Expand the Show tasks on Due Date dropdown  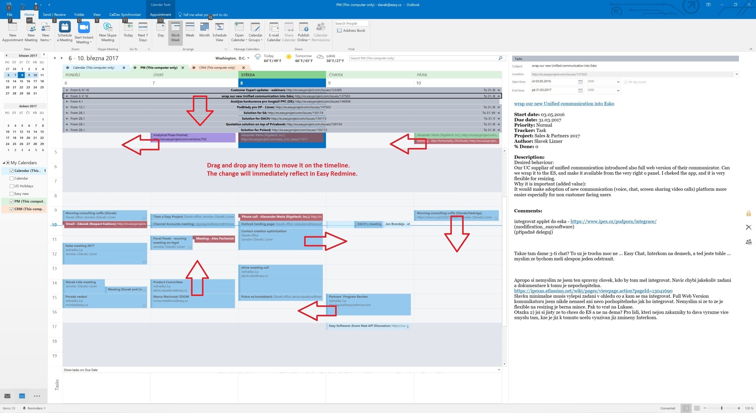click(498, 370)
